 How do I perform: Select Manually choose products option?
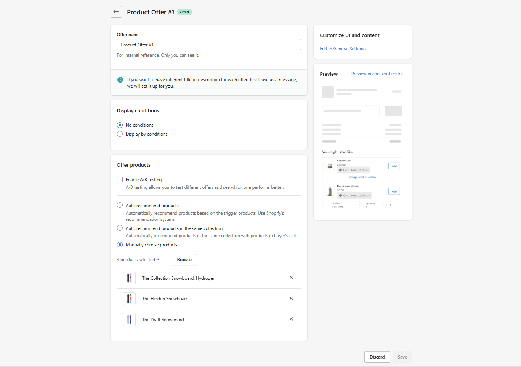[x=120, y=245]
